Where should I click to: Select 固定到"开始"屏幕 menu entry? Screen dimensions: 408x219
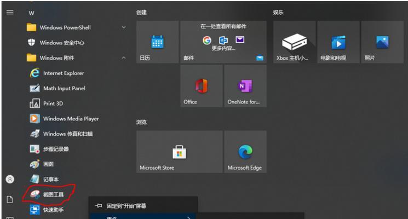pos(143,206)
